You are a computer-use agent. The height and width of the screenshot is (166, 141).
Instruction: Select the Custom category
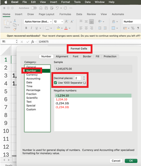[31, 109]
